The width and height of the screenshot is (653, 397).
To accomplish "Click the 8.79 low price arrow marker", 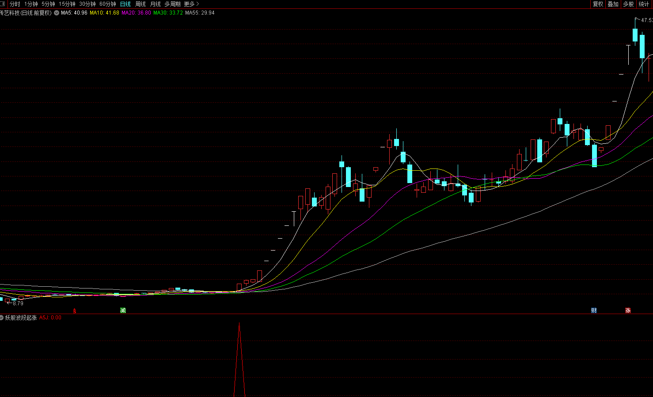I will [15, 303].
